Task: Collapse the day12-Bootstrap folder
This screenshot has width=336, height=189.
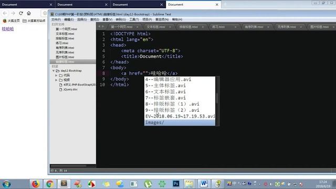Action: click(x=54, y=71)
